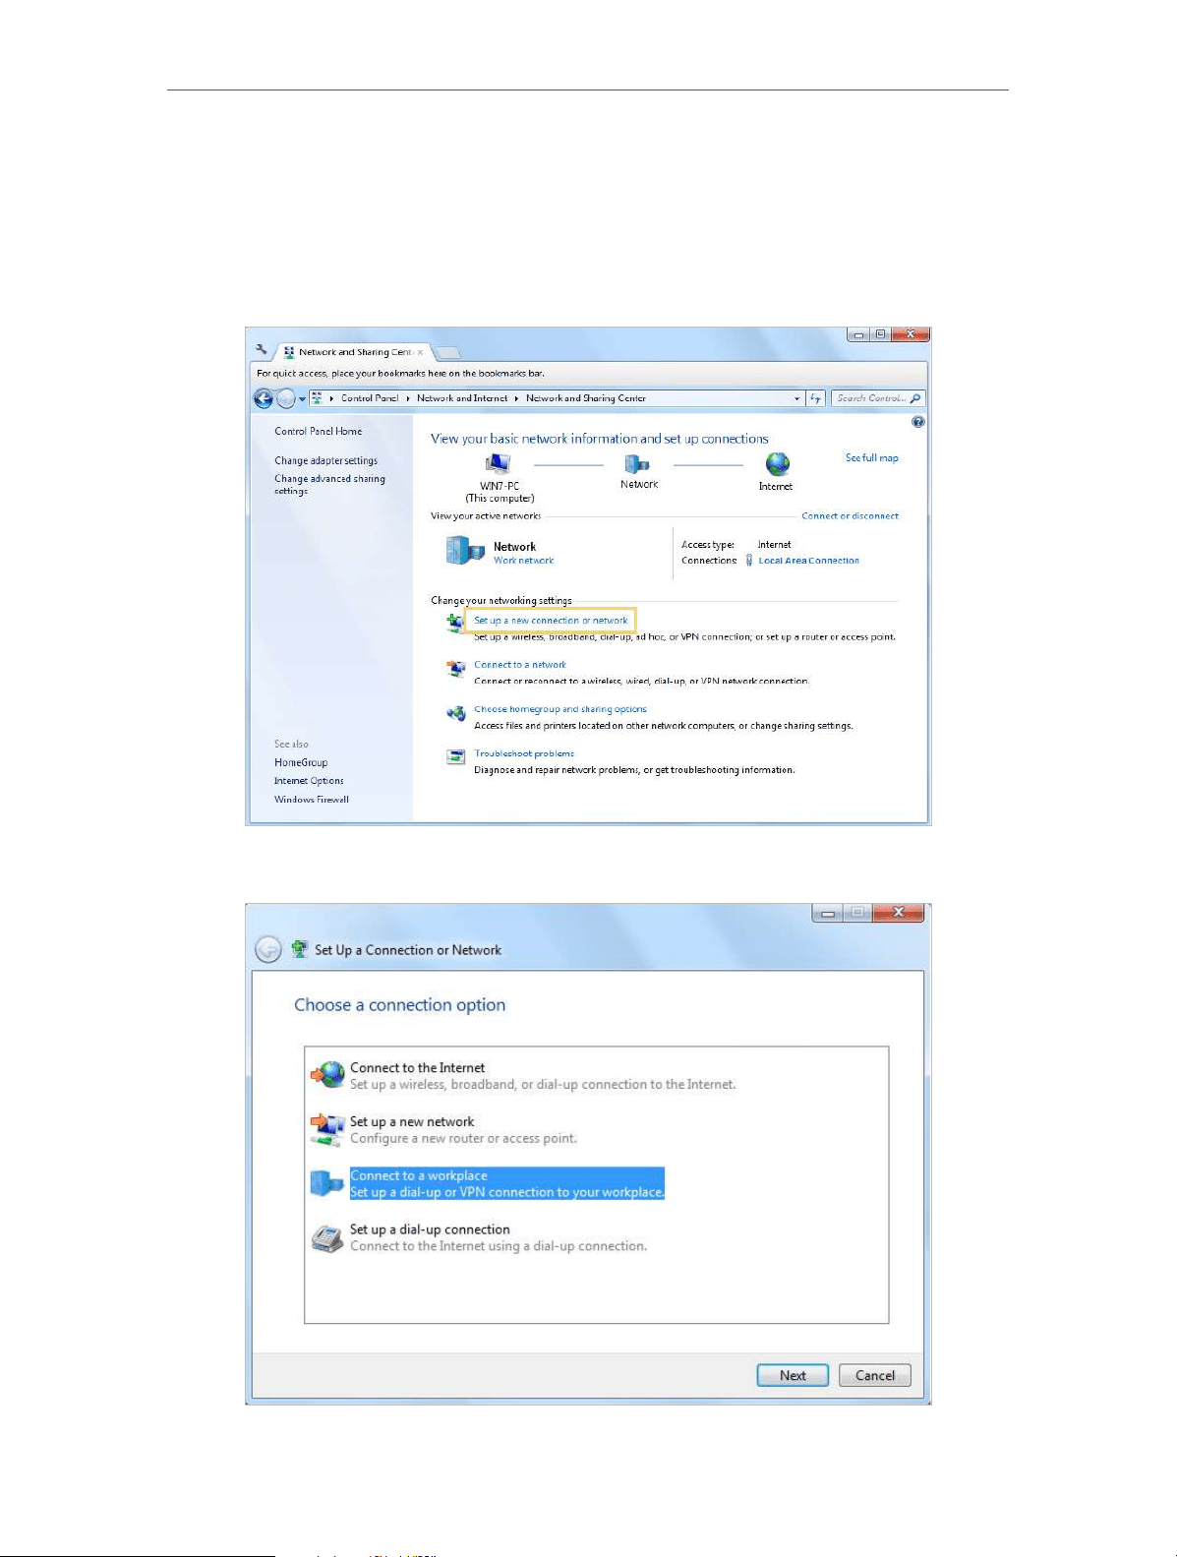This screenshot has width=1177, height=1557.
Task: Close the Network and Sharing Center window
Action: pyautogui.click(x=910, y=334)
